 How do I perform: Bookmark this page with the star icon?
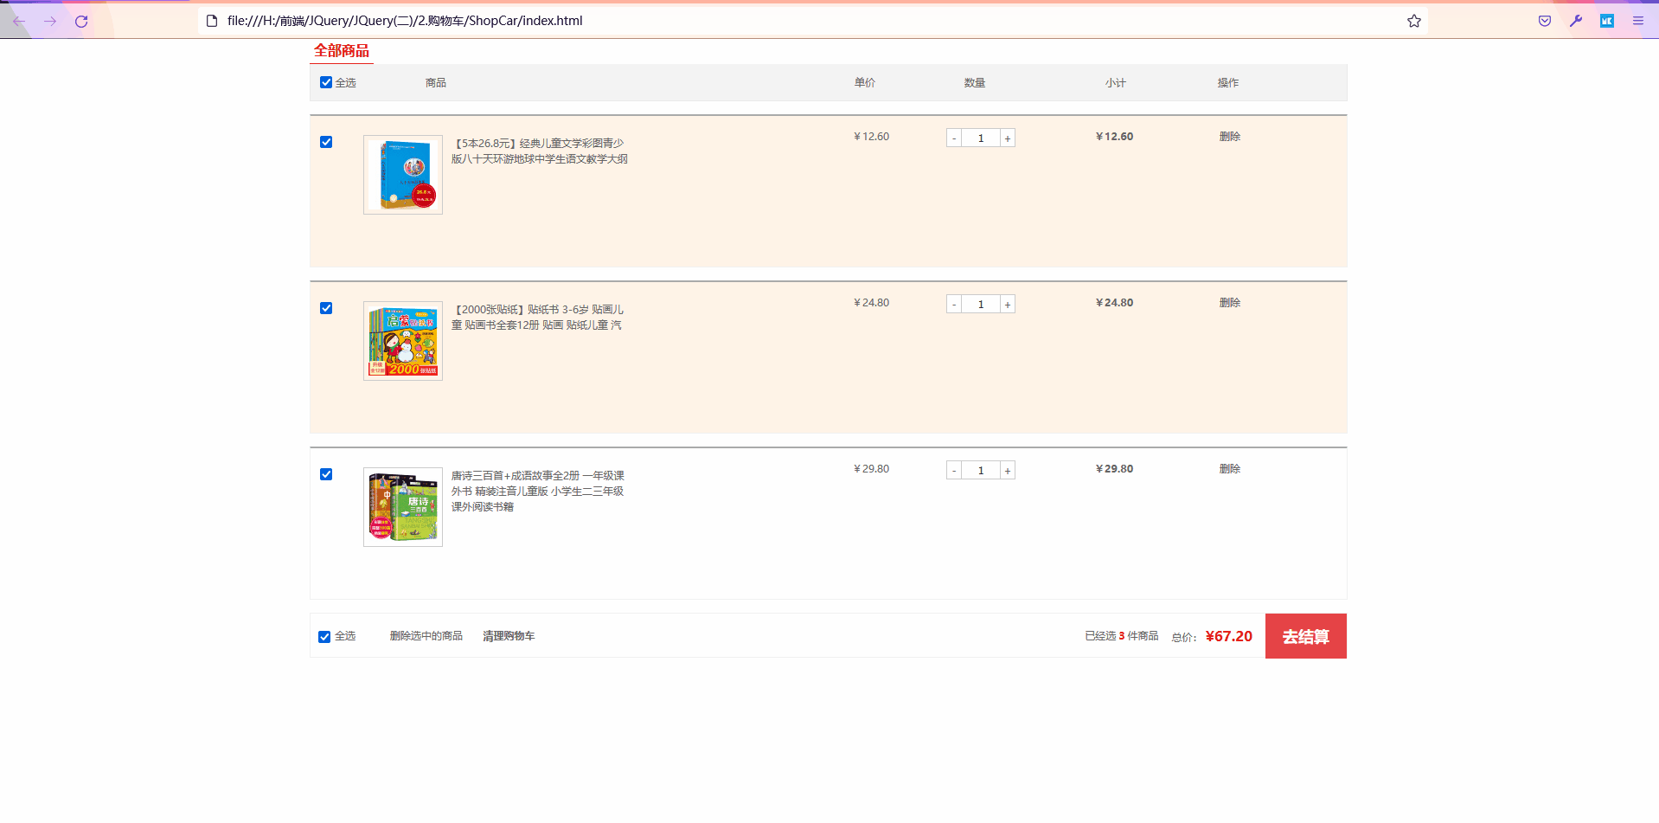1414,21
